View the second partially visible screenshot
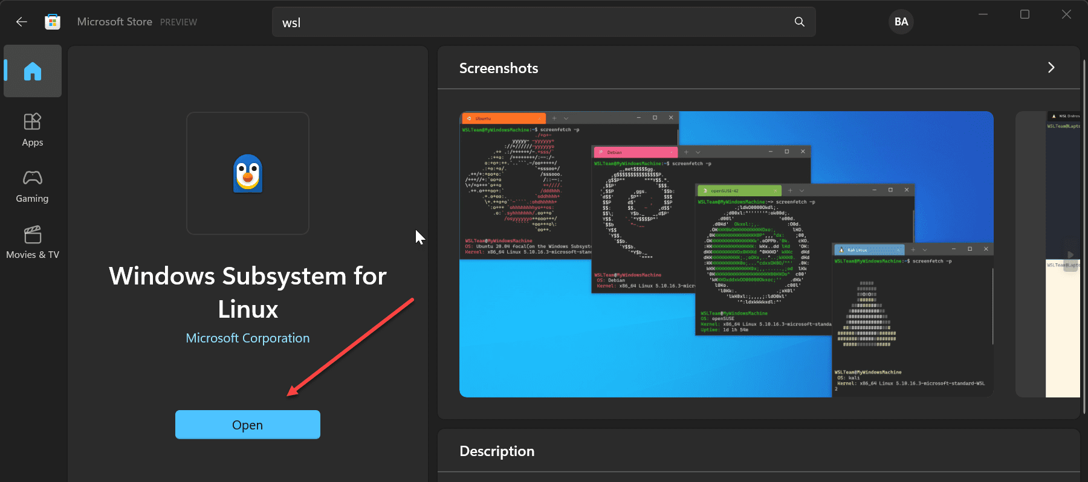1088x482 pixels. (x=1048, y=254)
